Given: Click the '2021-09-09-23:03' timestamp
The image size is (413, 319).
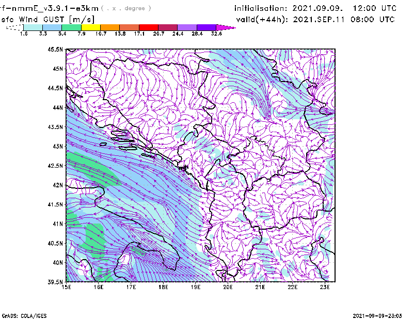Looking at the screenshot, I should click(x=377, y=316).
